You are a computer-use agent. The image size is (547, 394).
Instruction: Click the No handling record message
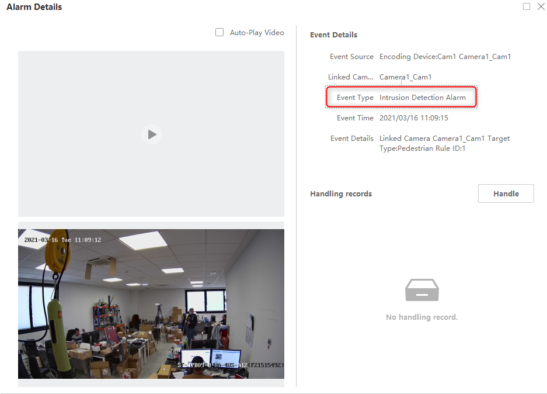pyautogui.click(x=421, y=317)
